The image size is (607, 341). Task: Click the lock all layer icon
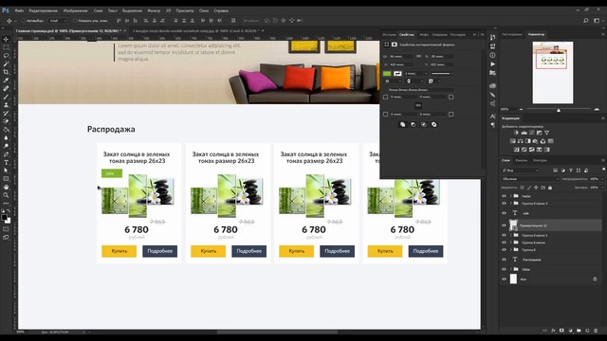tap(550, 188)
